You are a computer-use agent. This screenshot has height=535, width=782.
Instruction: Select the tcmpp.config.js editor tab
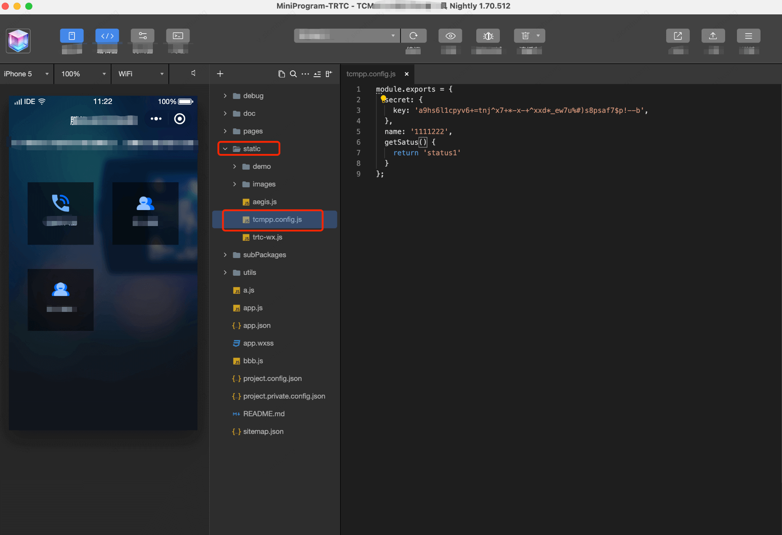click(371, 74)
